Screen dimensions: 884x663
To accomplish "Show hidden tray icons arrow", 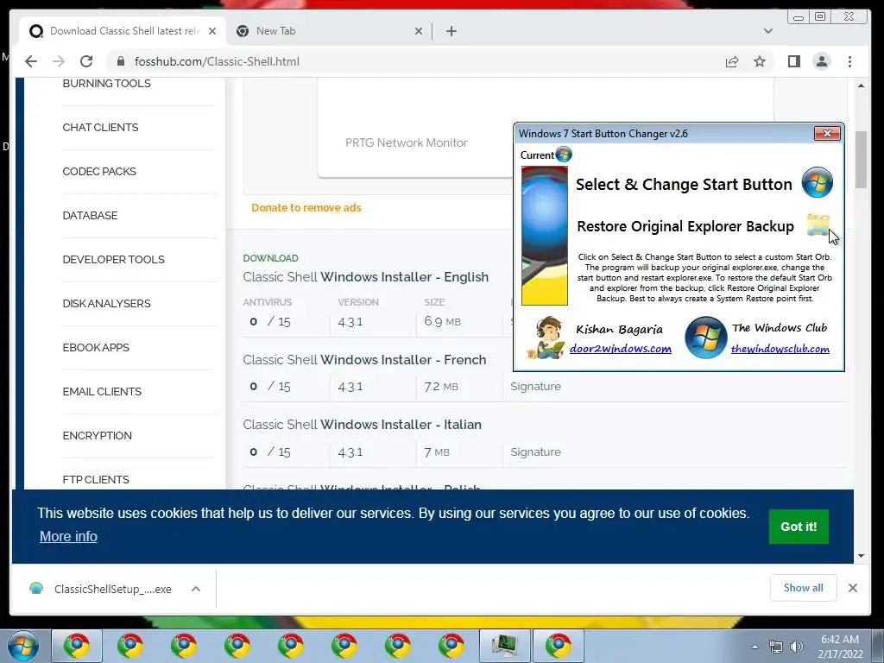I will pos(755,647).
